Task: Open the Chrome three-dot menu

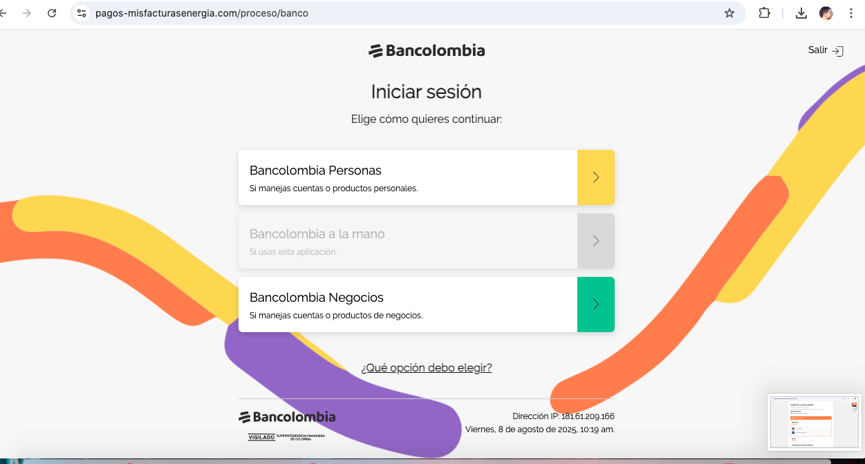Action: pyautogui.click(x=851, y=13)
